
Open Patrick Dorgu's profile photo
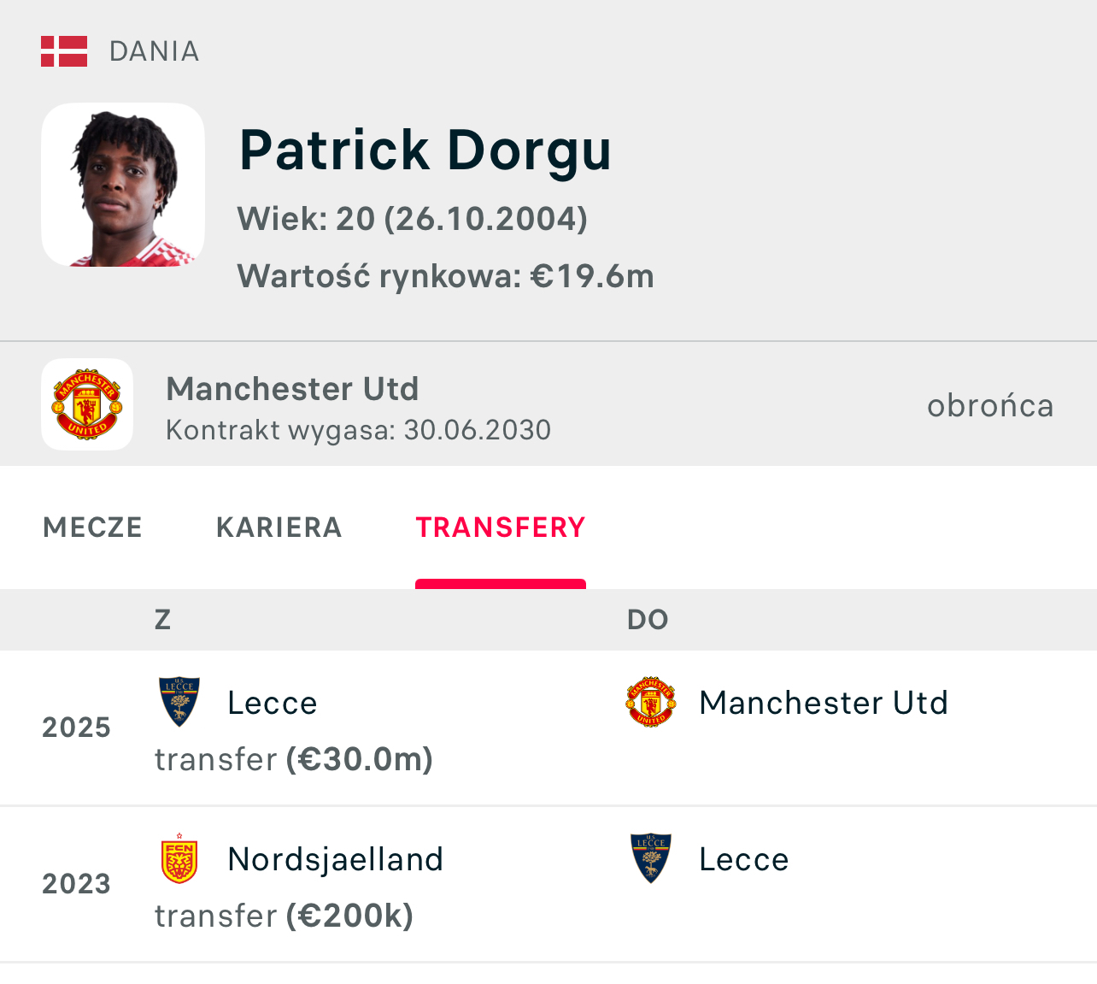[123, 185]
